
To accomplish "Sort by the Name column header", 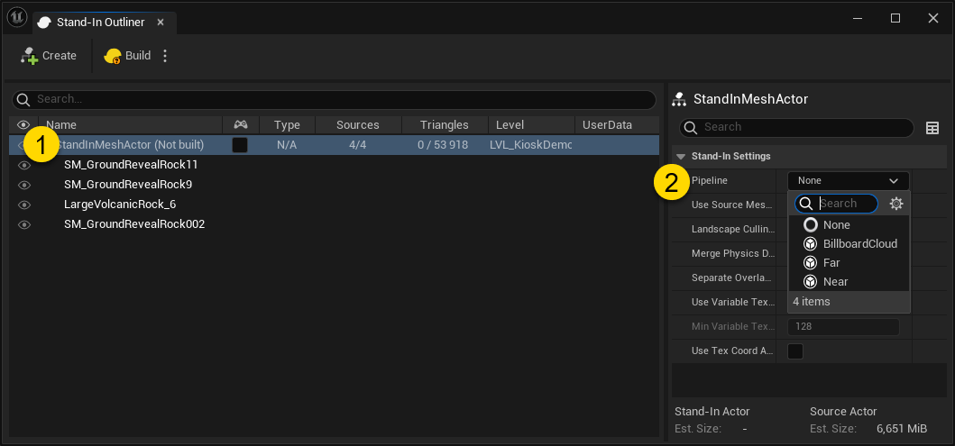I will click(x=61, y=124).
